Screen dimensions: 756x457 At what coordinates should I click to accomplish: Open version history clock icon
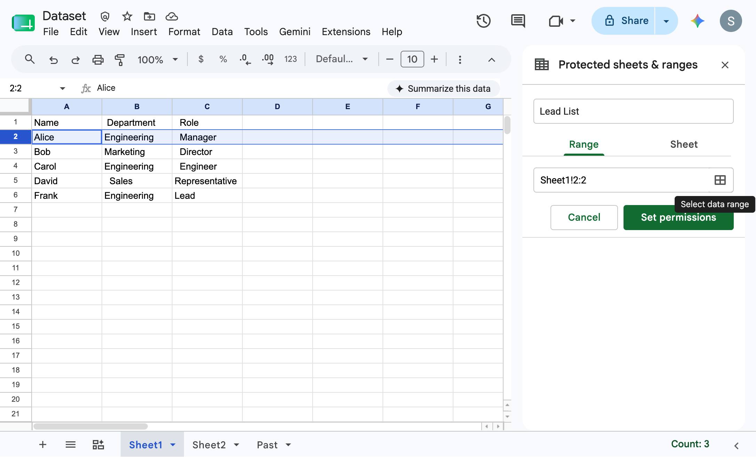point(483,21)
